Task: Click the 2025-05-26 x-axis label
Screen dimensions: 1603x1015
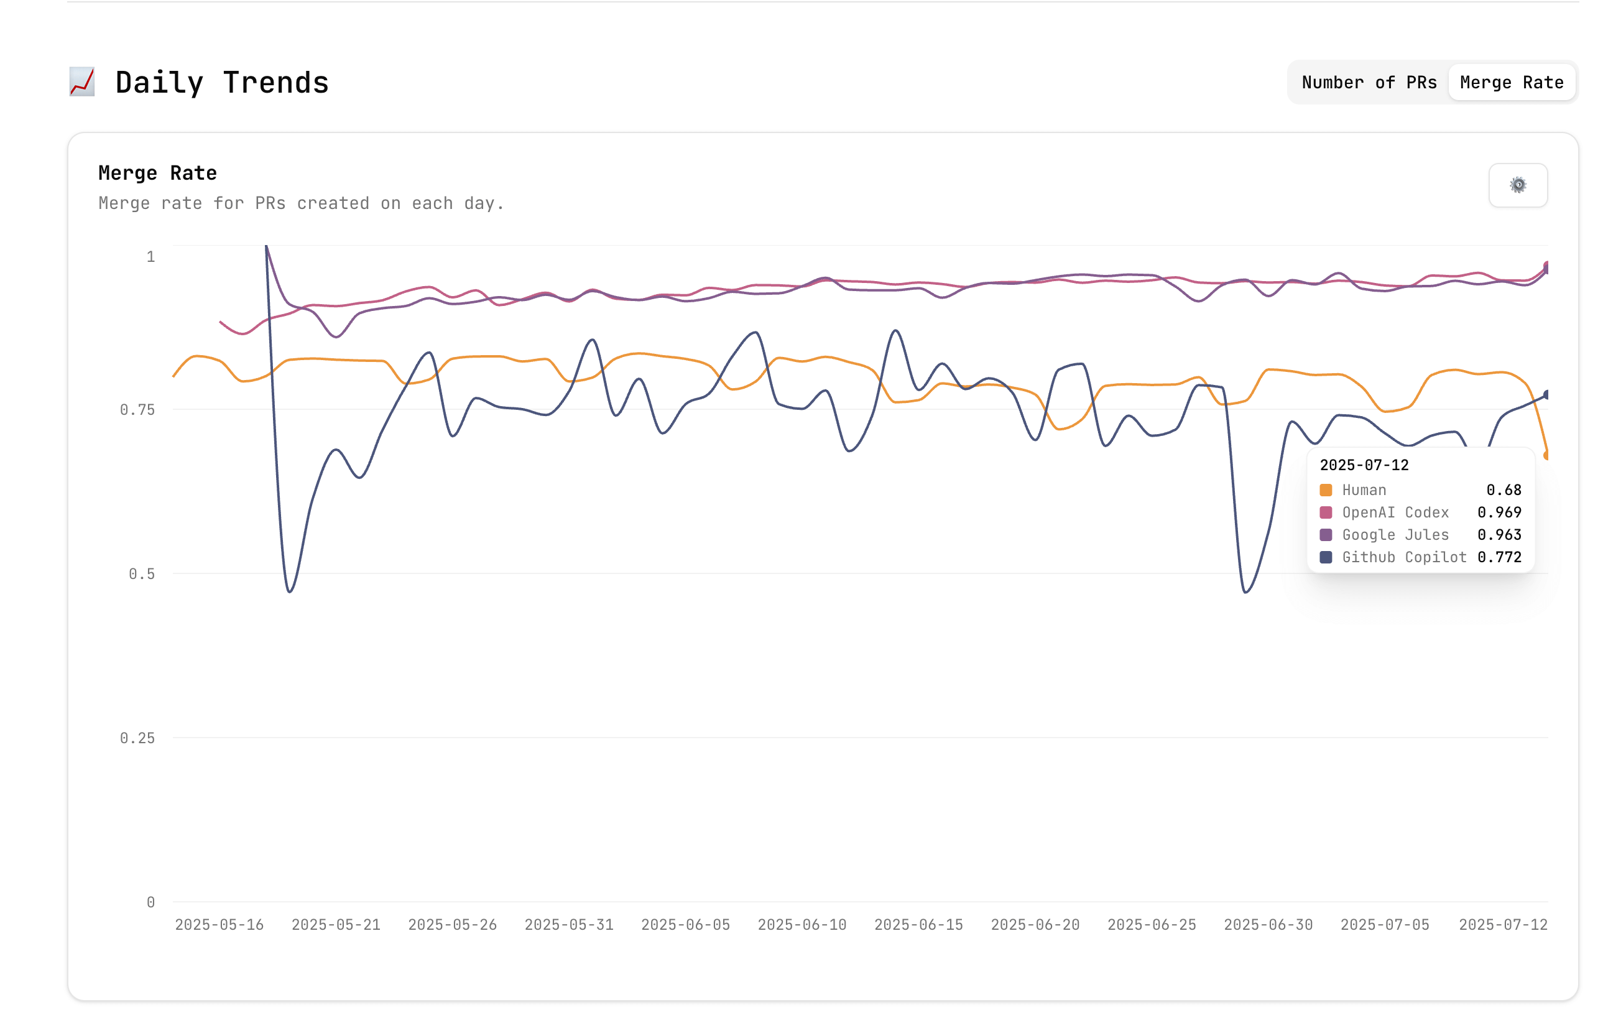Action: point(452,924)
